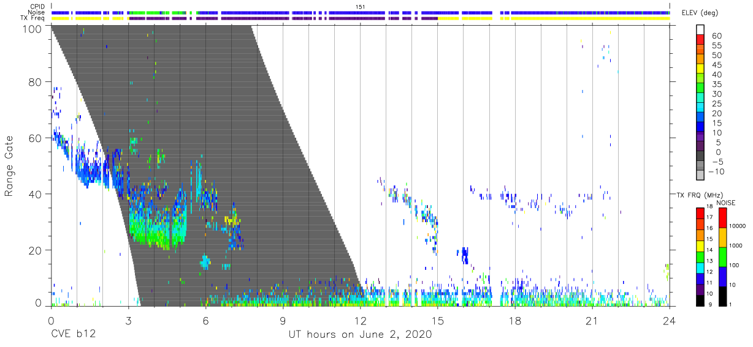Click the '100' range gate tick label

(32, 28)
